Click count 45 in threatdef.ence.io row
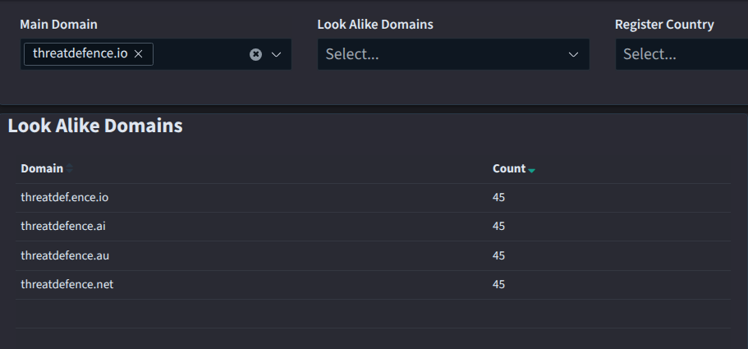 498,197
